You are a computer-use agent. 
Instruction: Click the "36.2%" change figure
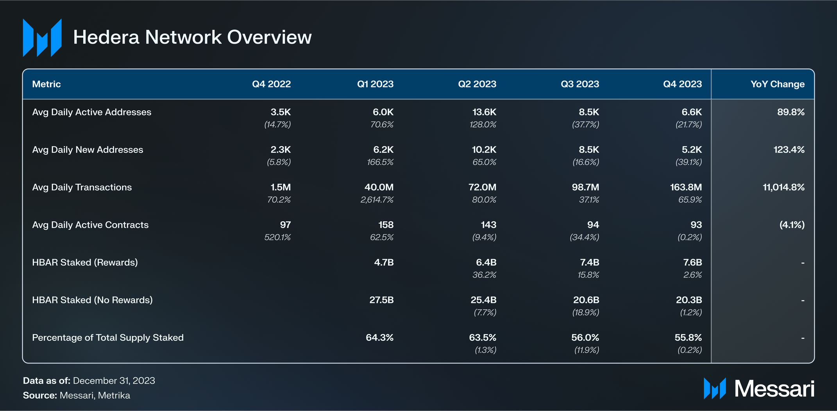point(485,275)
